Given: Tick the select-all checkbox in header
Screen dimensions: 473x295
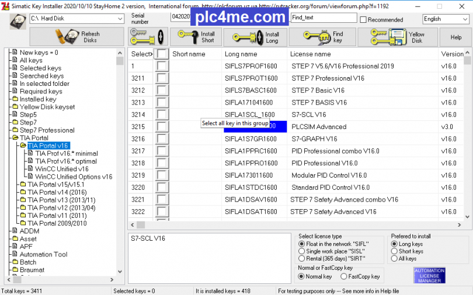Looking at the screenshot, I should click(x=162, y=54).
